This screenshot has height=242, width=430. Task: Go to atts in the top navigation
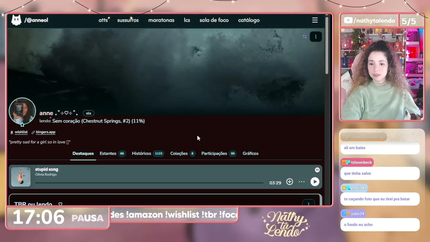point(103,20)
